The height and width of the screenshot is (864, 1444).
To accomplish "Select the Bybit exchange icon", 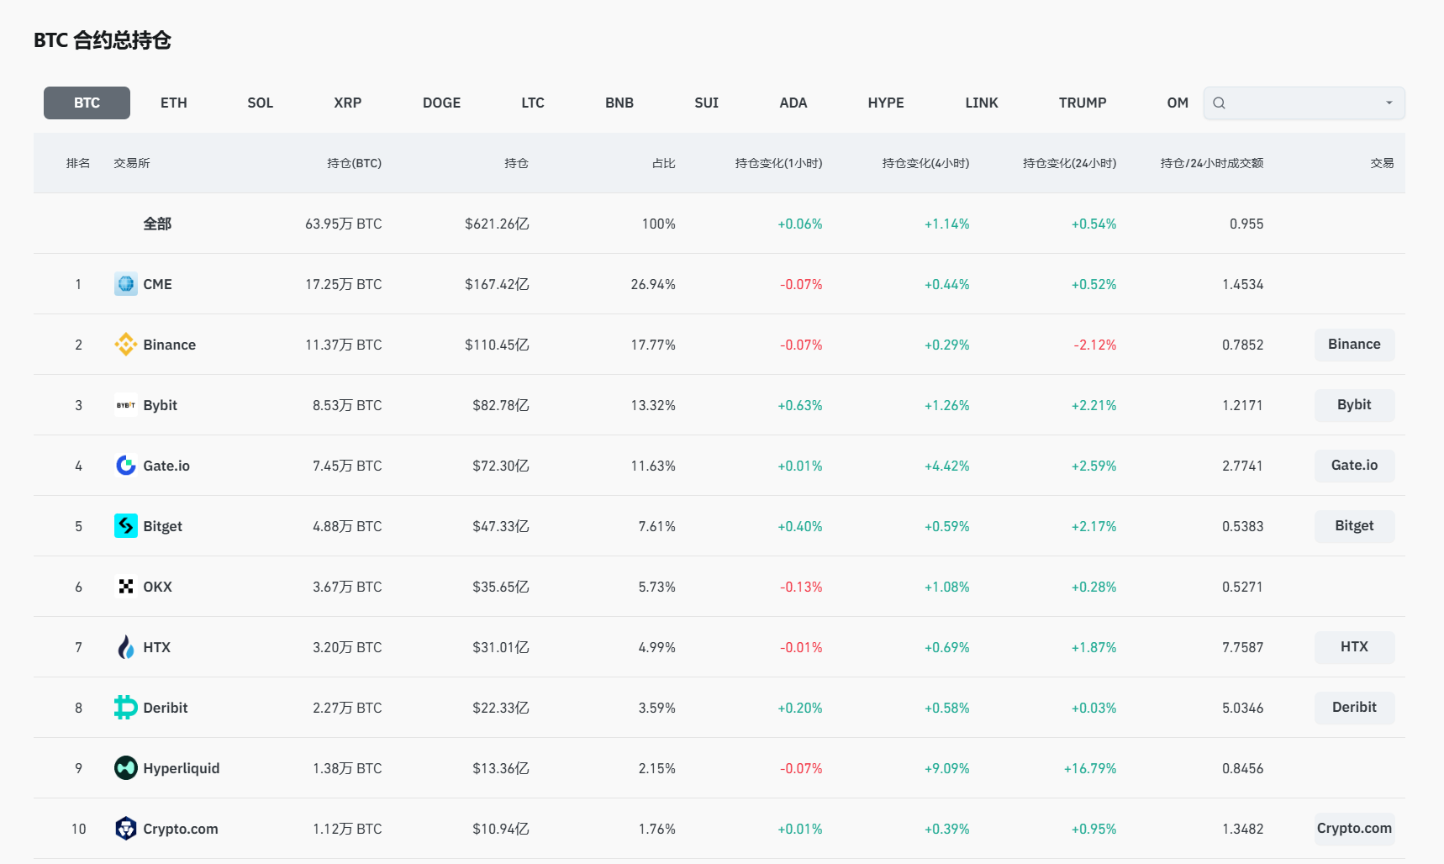I will click(x=125, y=405).
